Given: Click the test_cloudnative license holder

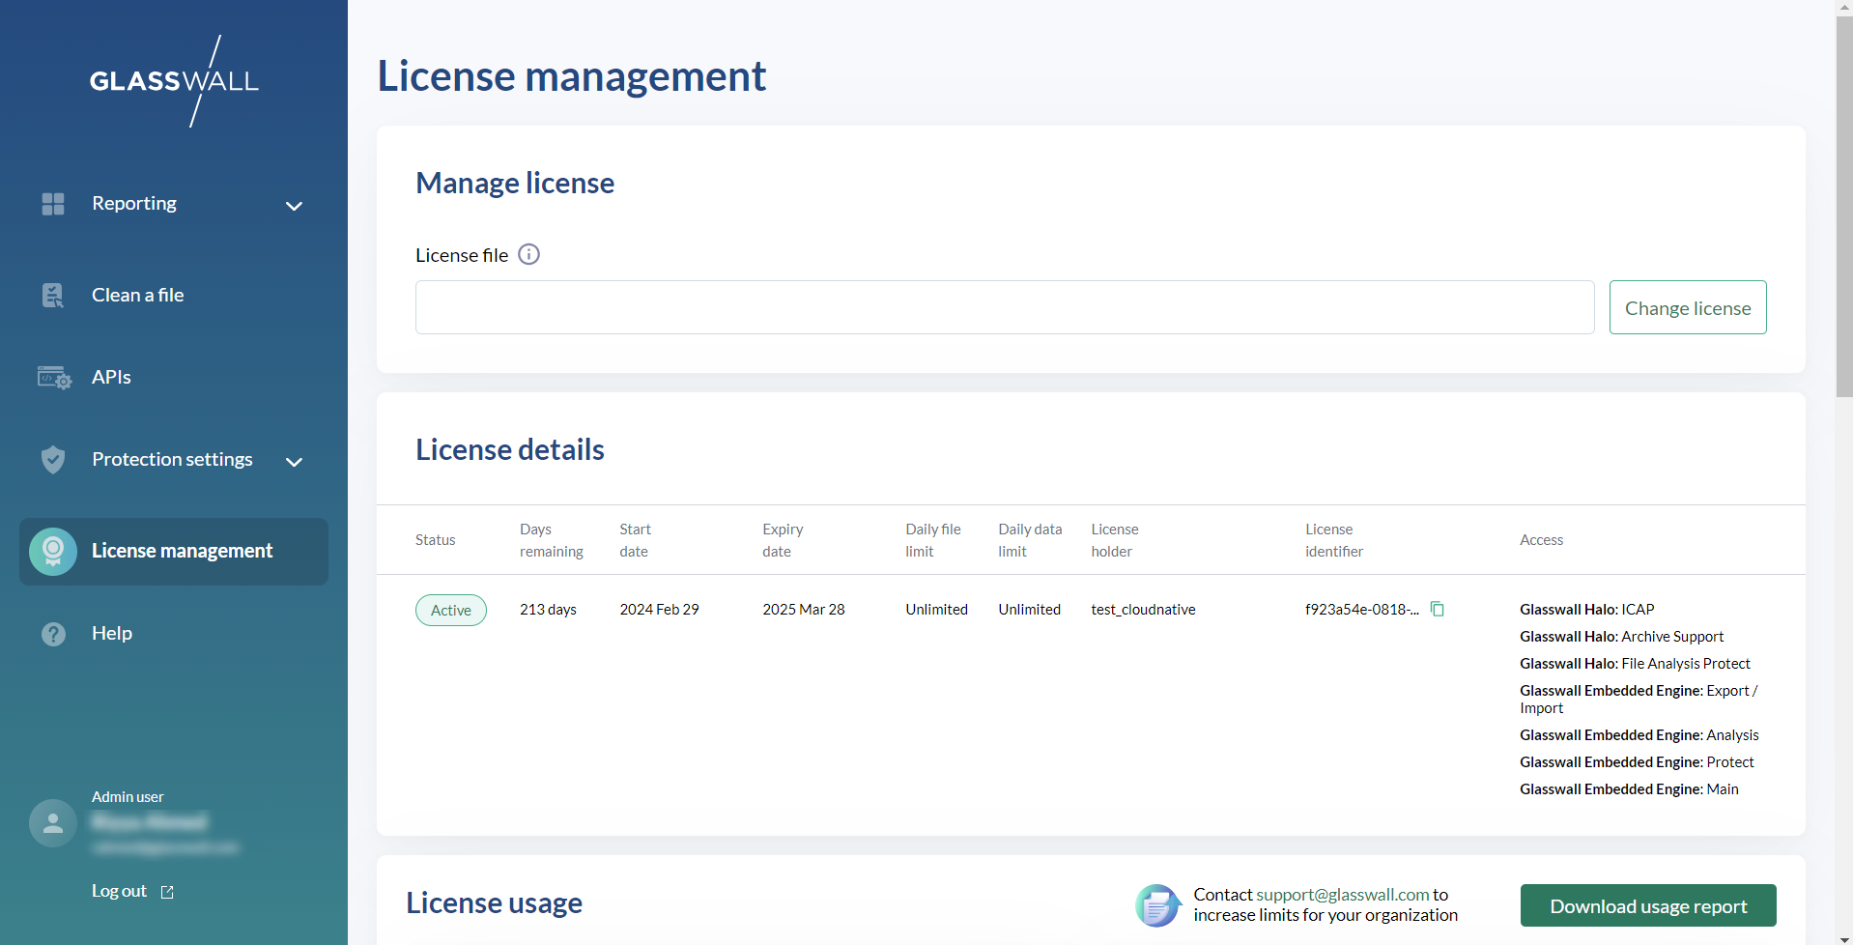Looking at the screenshot, I should 1143,610.
